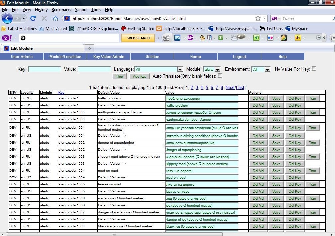Screen dimensions: 335x236
Task: Toggle the Auto Translate checkbox
Action: (x=220, y=76)
